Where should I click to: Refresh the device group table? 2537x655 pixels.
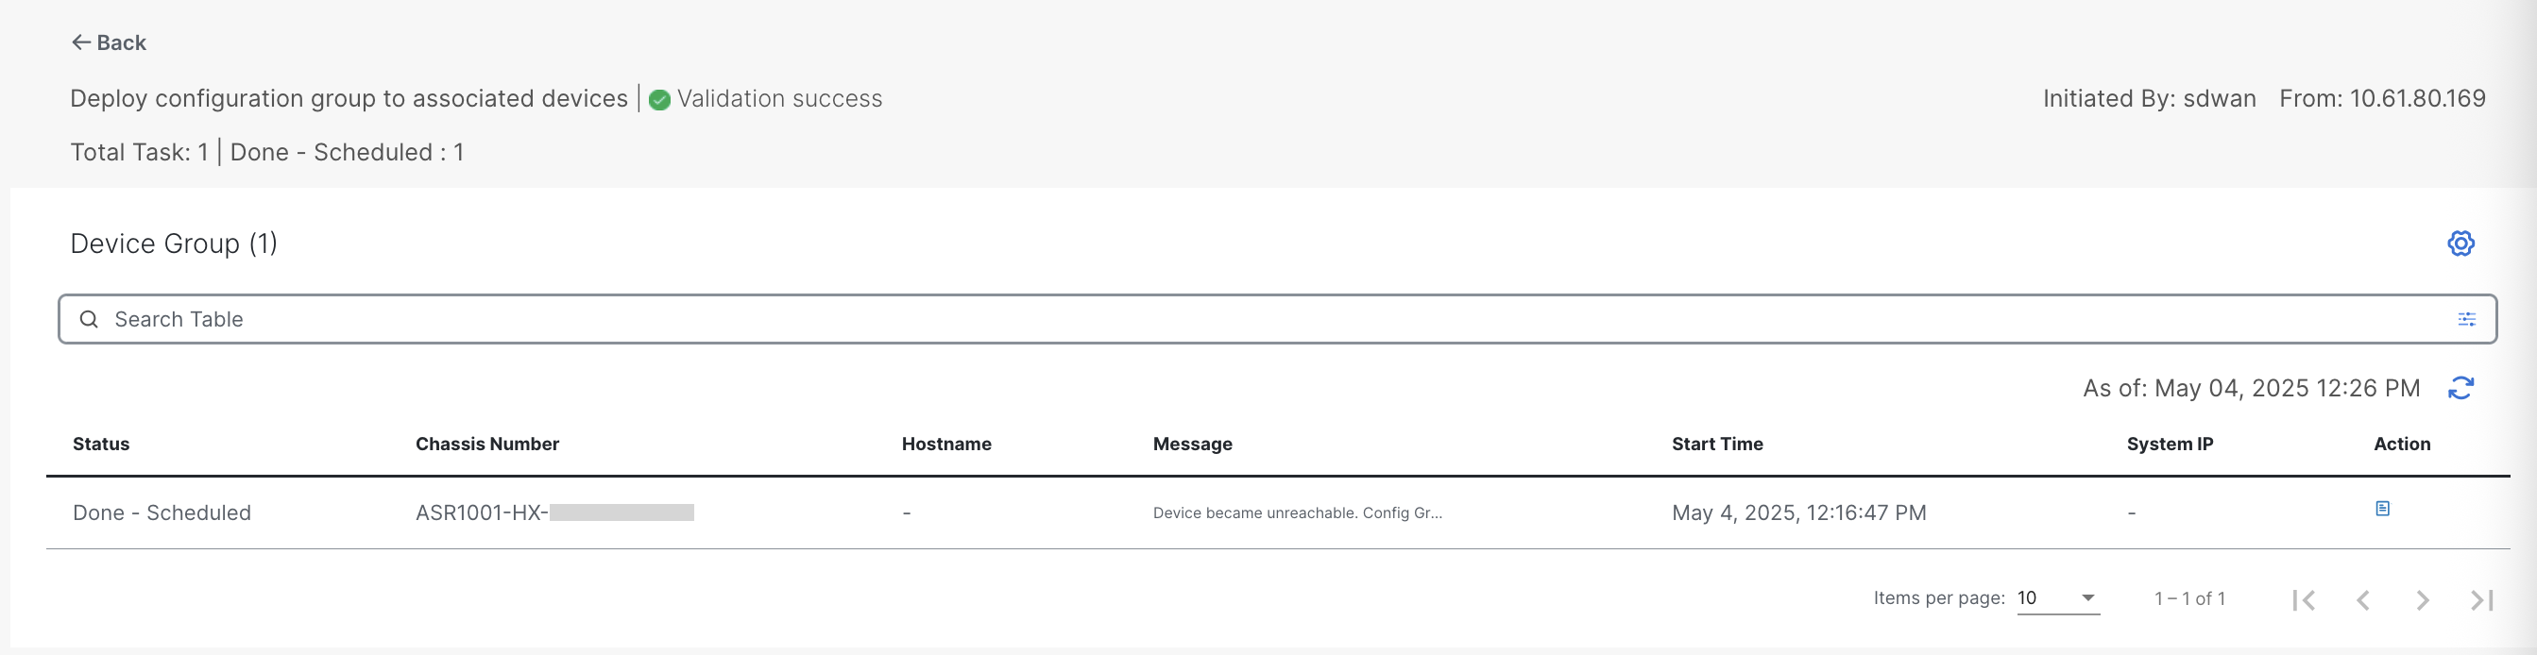click(x=2460, y=389)
